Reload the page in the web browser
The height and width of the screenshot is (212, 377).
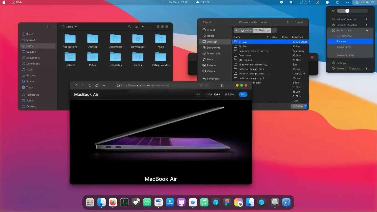(x=90, y=86)
